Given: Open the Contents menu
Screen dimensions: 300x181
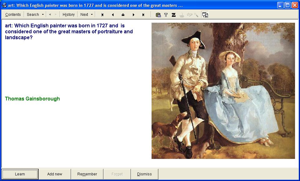Looking at the screenshot, I should click(13, 15).
